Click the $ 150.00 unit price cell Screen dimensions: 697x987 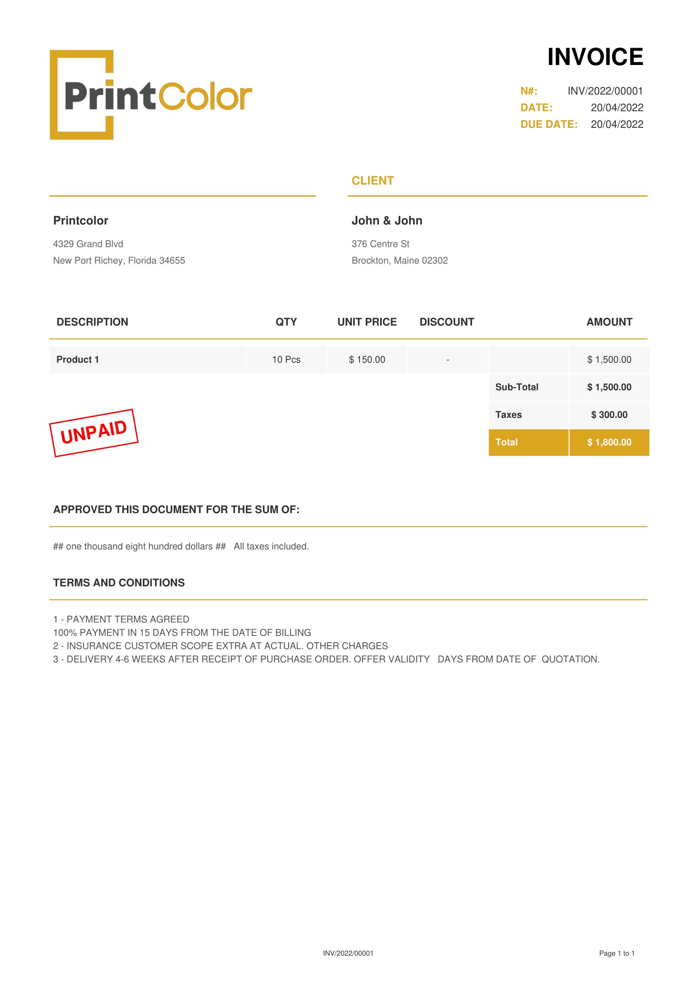click(x=367, y=360)
